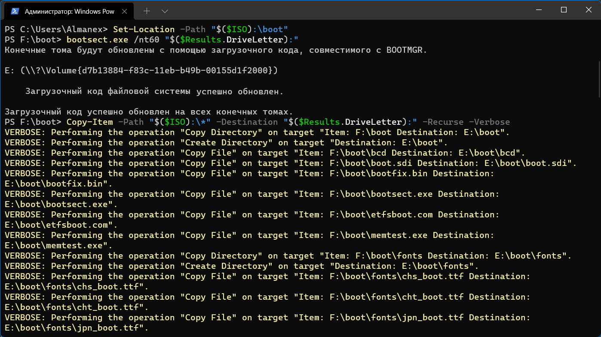Image resolution: width=601 pixels, height=337 pixels.
Task: Click the -Verbose parameter
Action: pos(489,122)
